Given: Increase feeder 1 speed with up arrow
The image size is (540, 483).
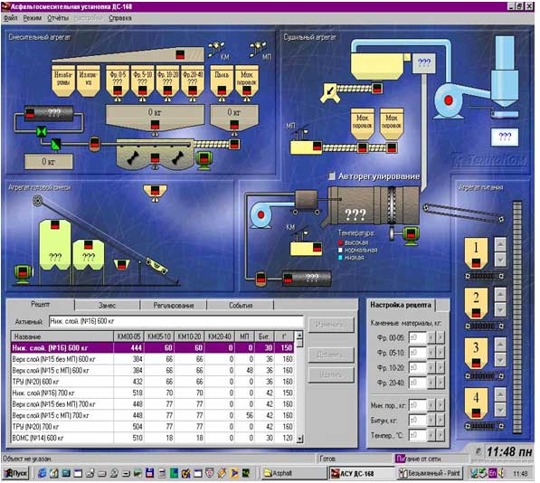Looking at the screenshot, I should [x=500, y=244].
